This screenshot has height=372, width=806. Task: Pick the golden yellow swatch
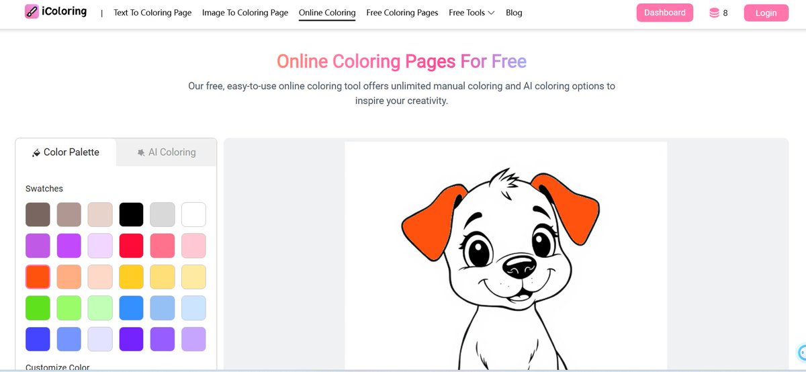pyautogui.click(x=132, y=277)
